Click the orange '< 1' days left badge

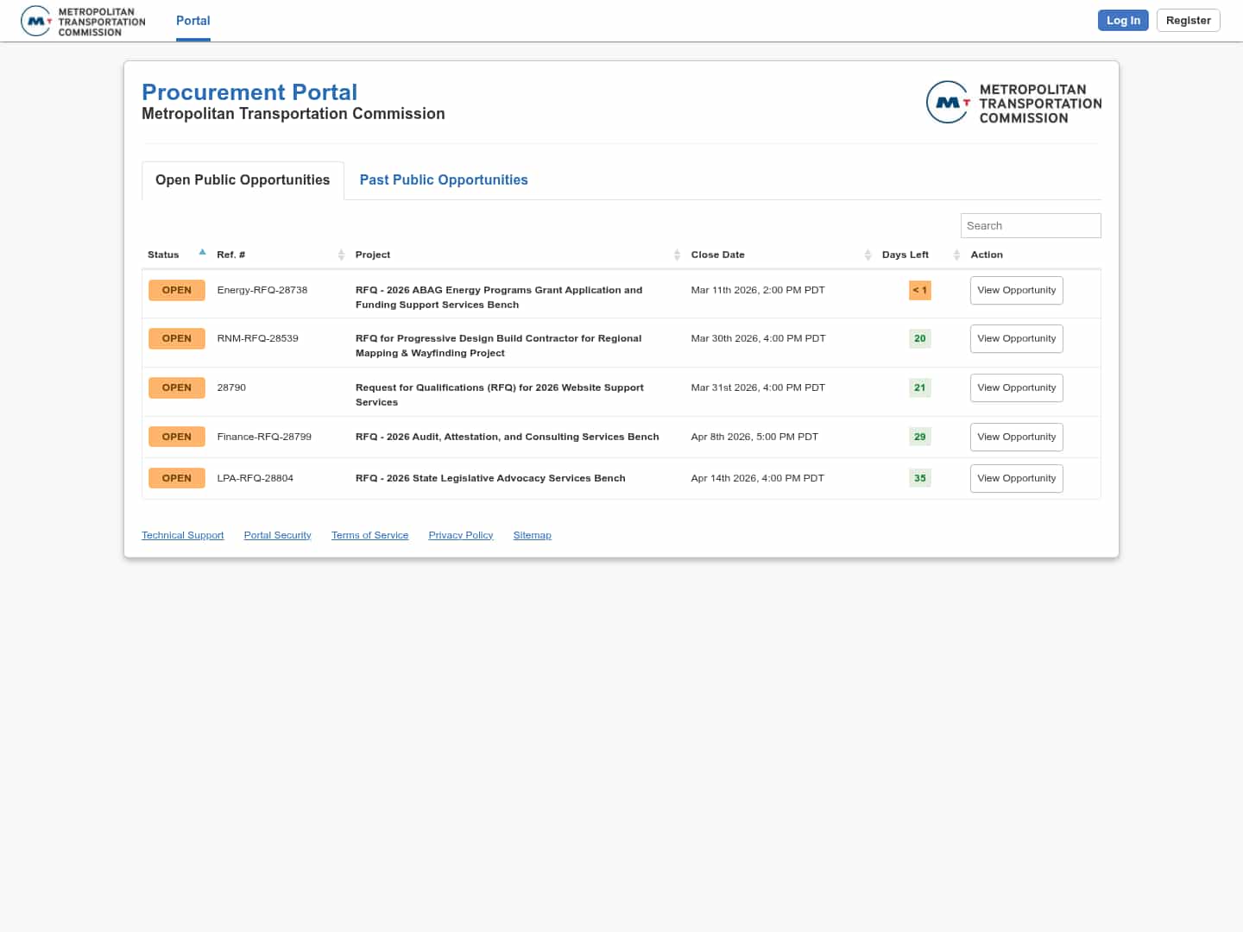tap(919, 291)
